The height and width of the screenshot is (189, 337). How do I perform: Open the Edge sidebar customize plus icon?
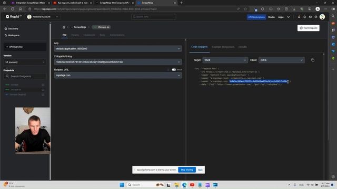(x=333, y=69)
